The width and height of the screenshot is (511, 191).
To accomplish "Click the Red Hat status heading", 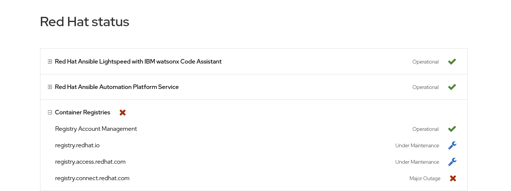I will tap(85, 22).
